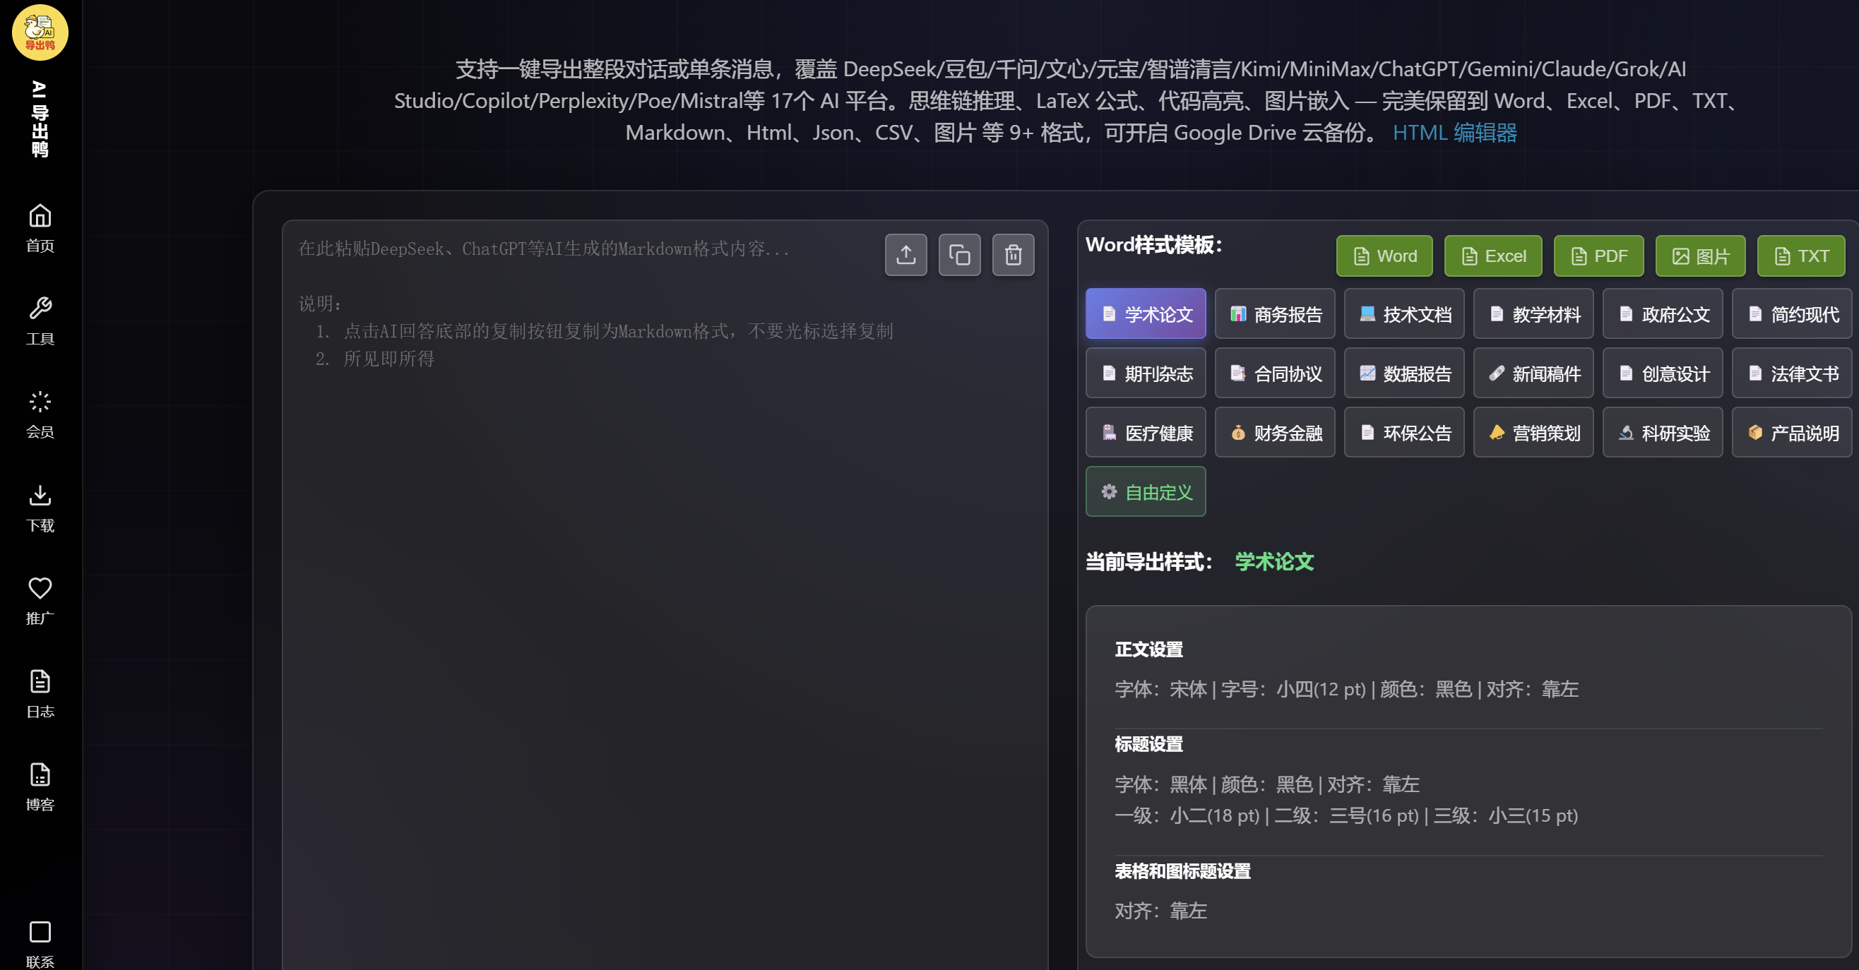Click the Word样式模板 heading
Viewport: 1859px width, 970px height.
[x=1154, y=245]
